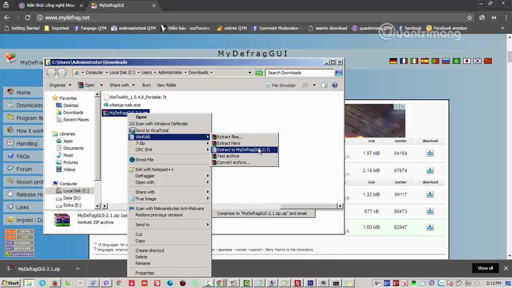Click the download icon in the 677 kB row
This screenshot has height=288, width=512.
point(430,211)
